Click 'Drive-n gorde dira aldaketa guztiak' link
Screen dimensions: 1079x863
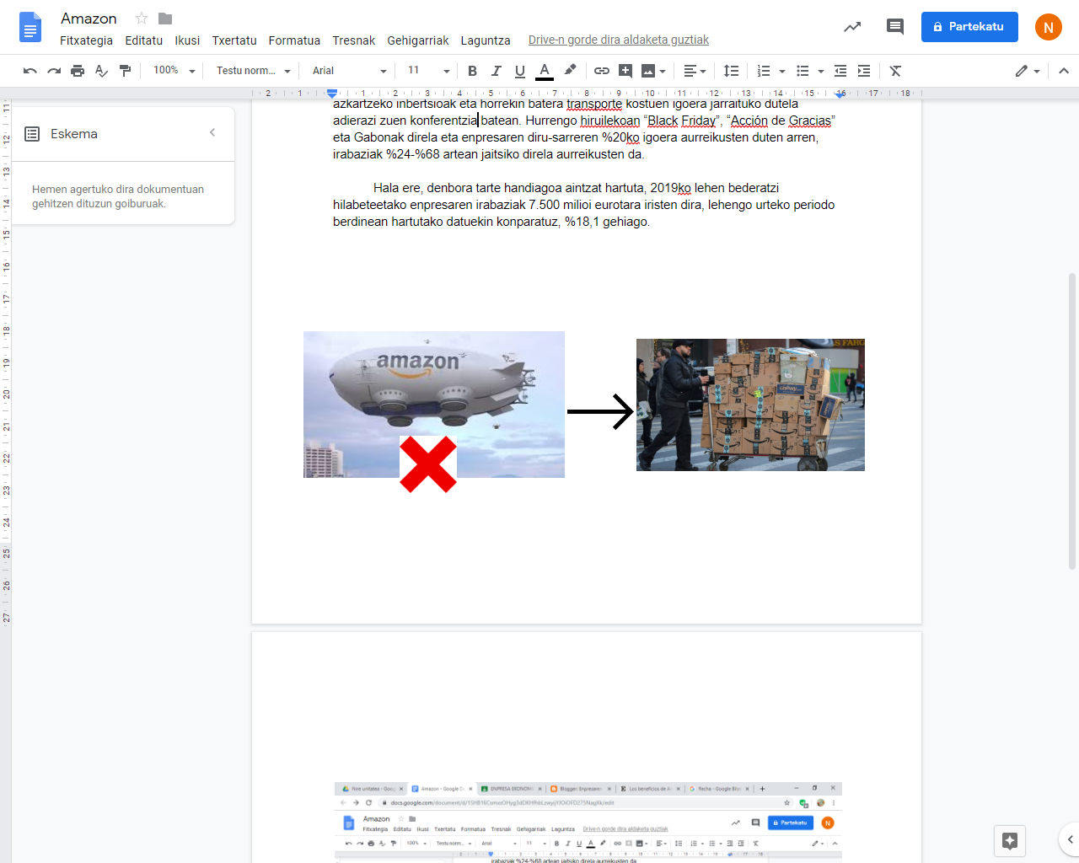619,40
